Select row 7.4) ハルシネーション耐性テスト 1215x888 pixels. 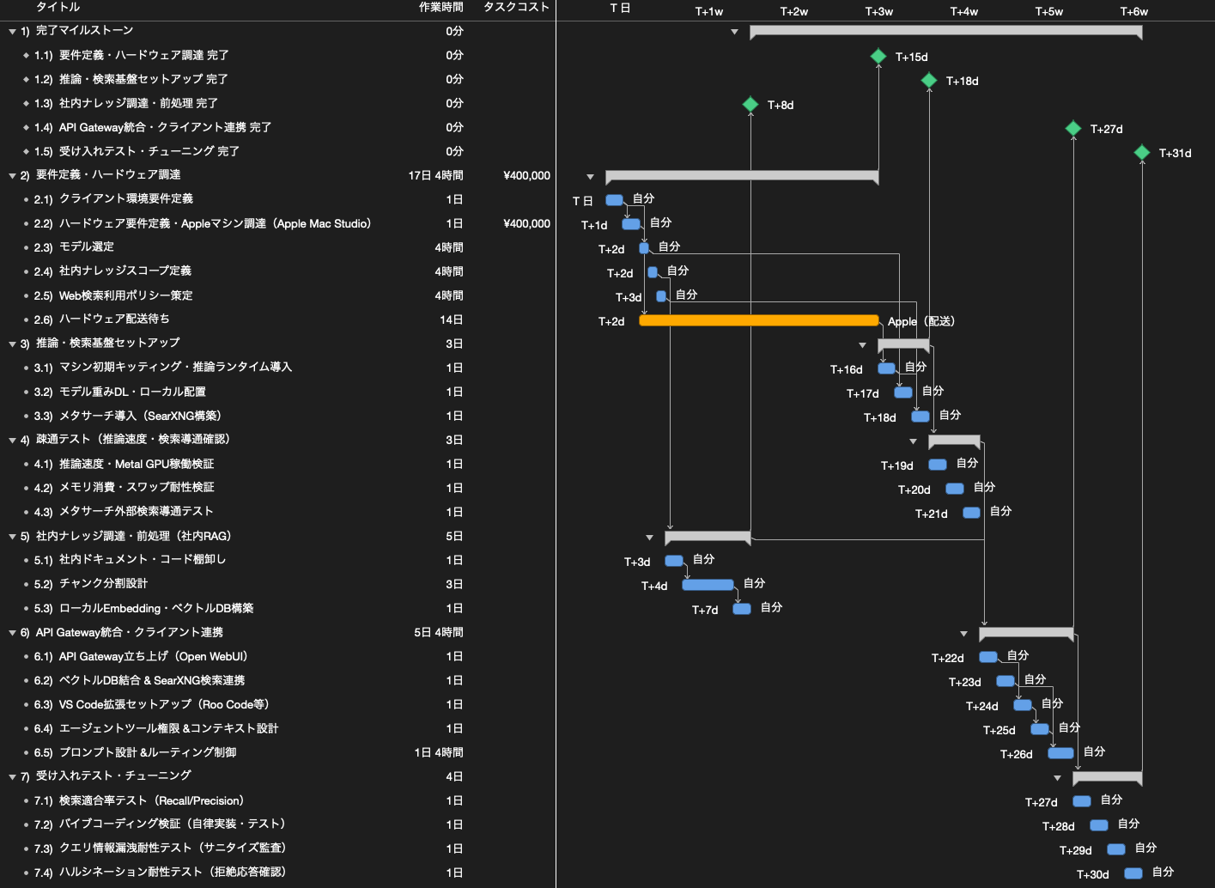click(x=277, y=873)
